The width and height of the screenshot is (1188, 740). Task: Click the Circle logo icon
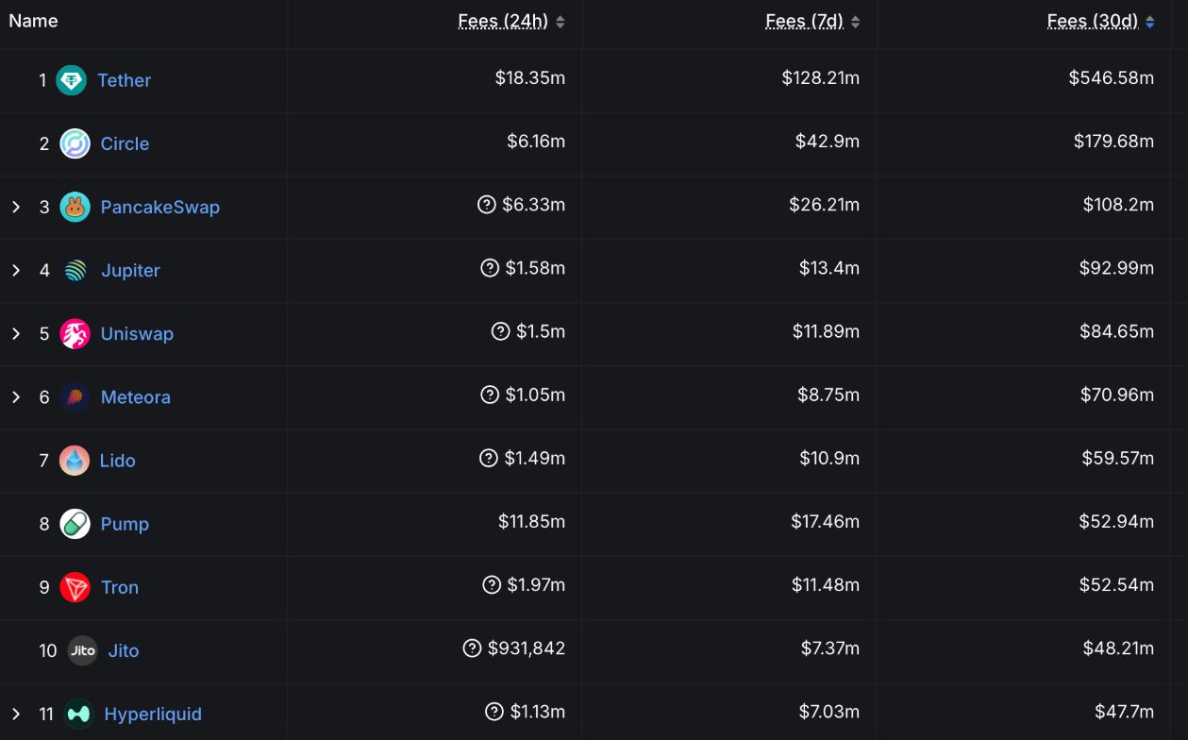[x=75, y=143]
